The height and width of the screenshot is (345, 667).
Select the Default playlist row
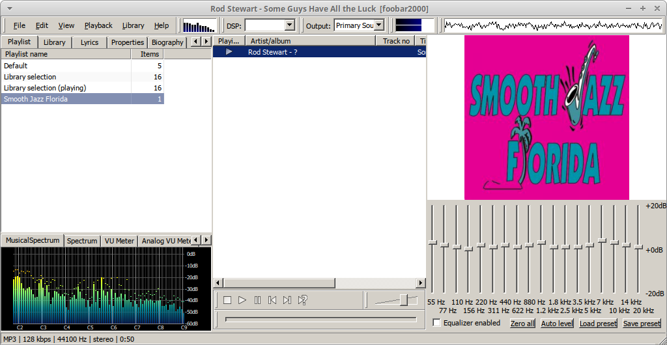tap(83, 66)
